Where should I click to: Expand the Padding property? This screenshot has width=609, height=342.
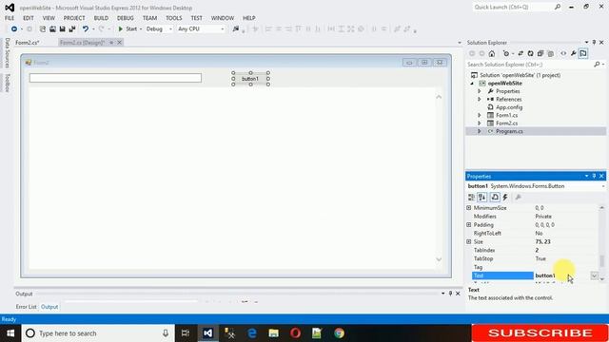point(469,225)
